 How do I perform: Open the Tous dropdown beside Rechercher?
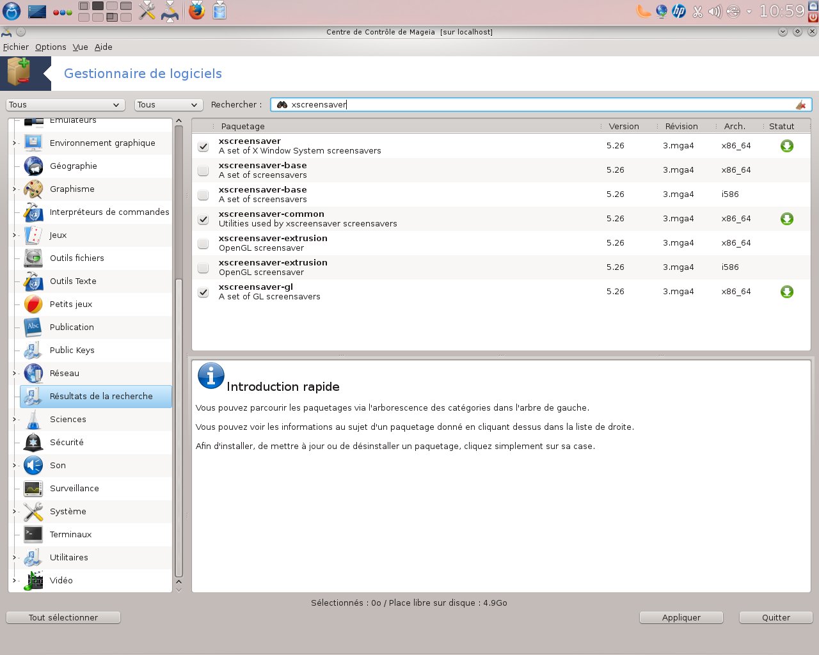[169, 105]
